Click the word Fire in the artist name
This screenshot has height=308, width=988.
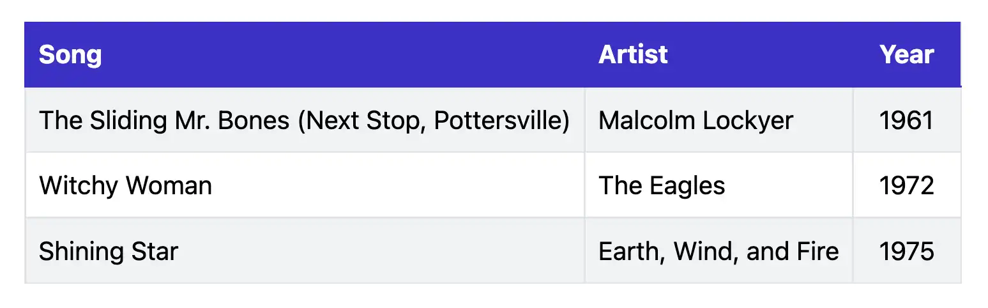pyautogui.click(x=817, y=251)
